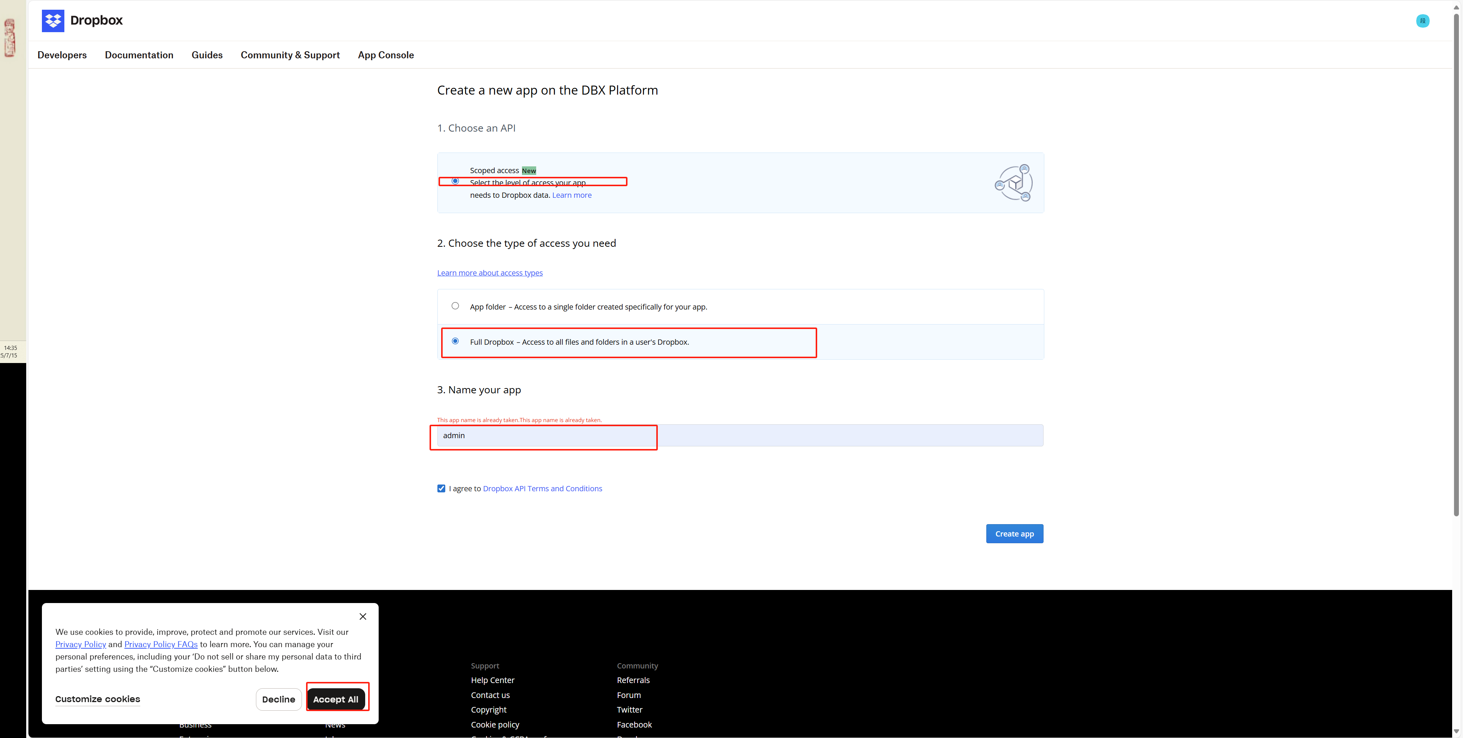The height and width of the screenshot is (738, 1463).
Task: Select the Scoped access radio button
Action: pos(455,181)
